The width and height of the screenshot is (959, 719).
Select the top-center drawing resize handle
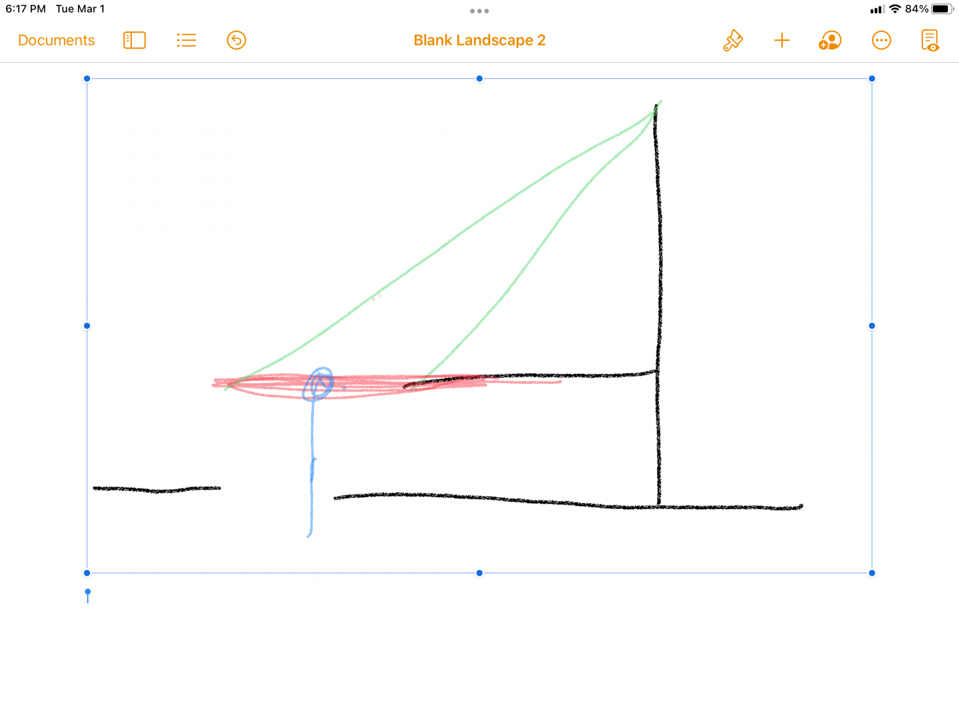pos(479,79)
